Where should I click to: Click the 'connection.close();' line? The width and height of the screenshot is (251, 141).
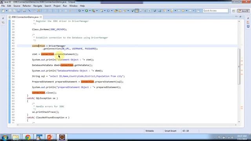coord(44,93)
